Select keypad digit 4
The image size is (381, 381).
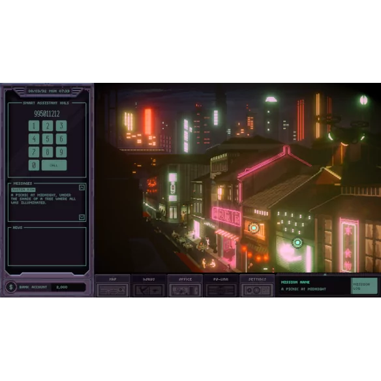click(34, 139)
